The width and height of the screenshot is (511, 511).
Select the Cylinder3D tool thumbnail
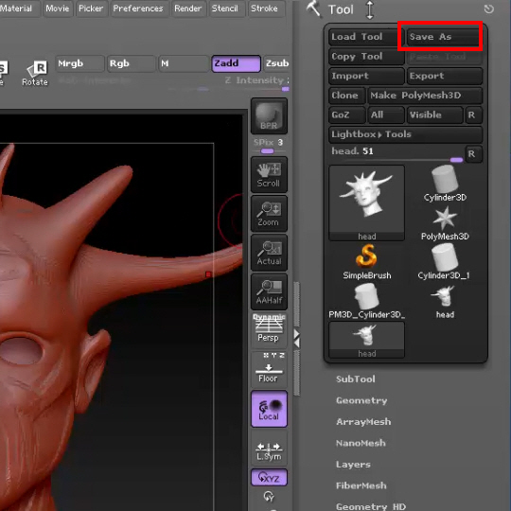click(x=445, y=184)
